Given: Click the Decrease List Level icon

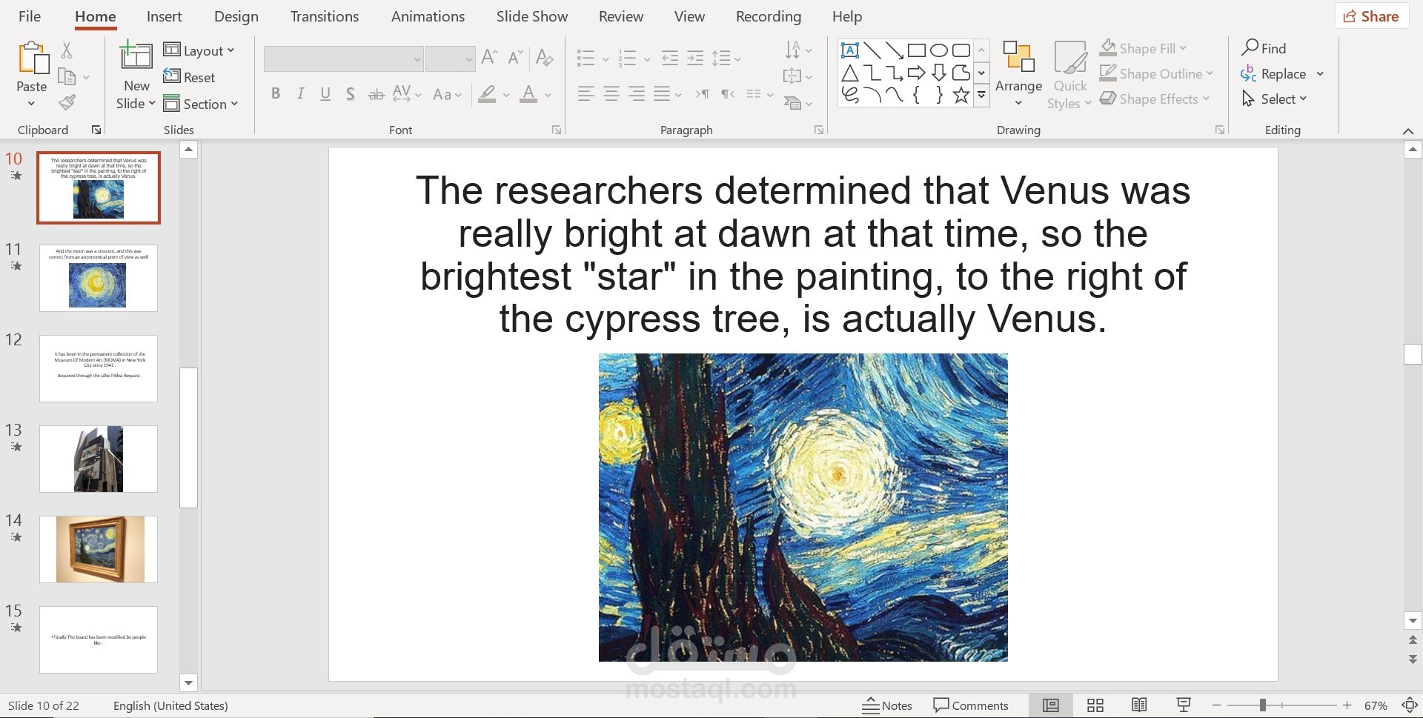Looking at the screenshot, I should [670, 58].
